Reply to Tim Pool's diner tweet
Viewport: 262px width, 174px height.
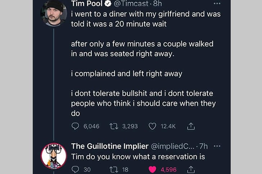click(x=75, y=126)
